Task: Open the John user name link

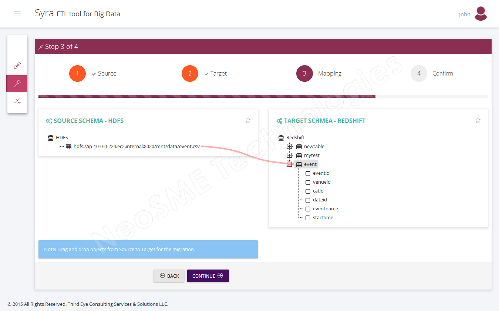Action: (465, 14)
